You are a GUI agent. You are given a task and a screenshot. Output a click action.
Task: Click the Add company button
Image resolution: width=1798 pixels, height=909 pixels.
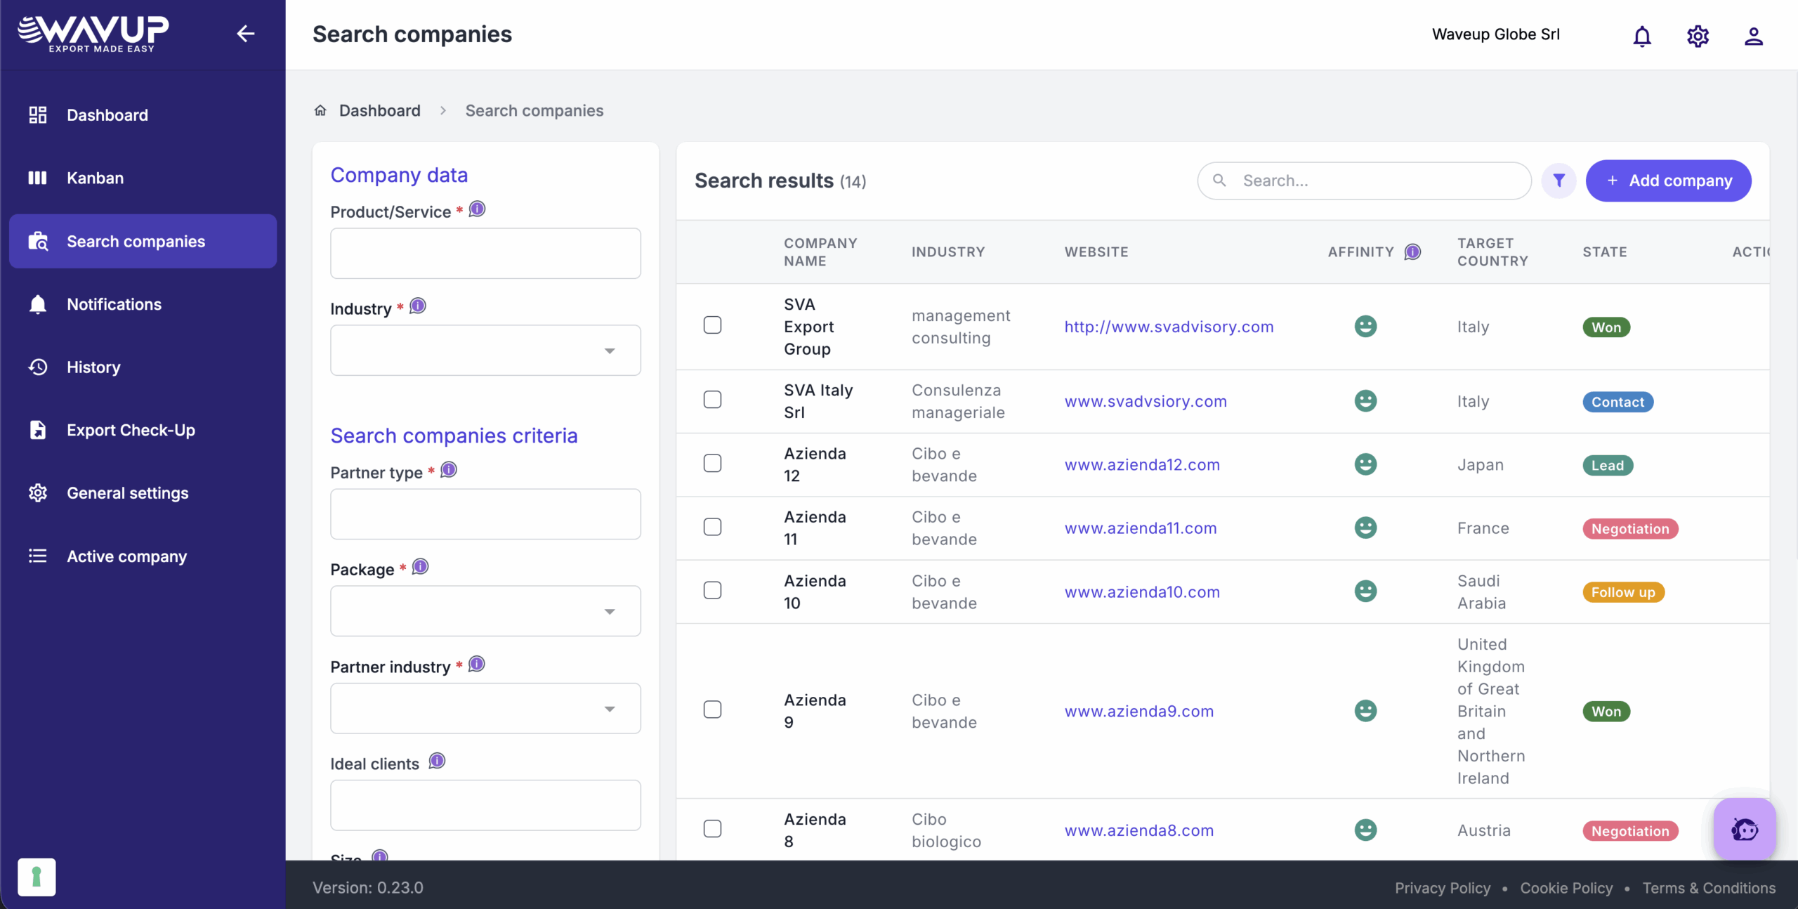(x=1668, y=181)
